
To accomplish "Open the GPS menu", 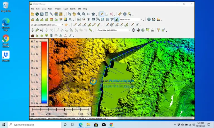I will (x=79, y=9).
